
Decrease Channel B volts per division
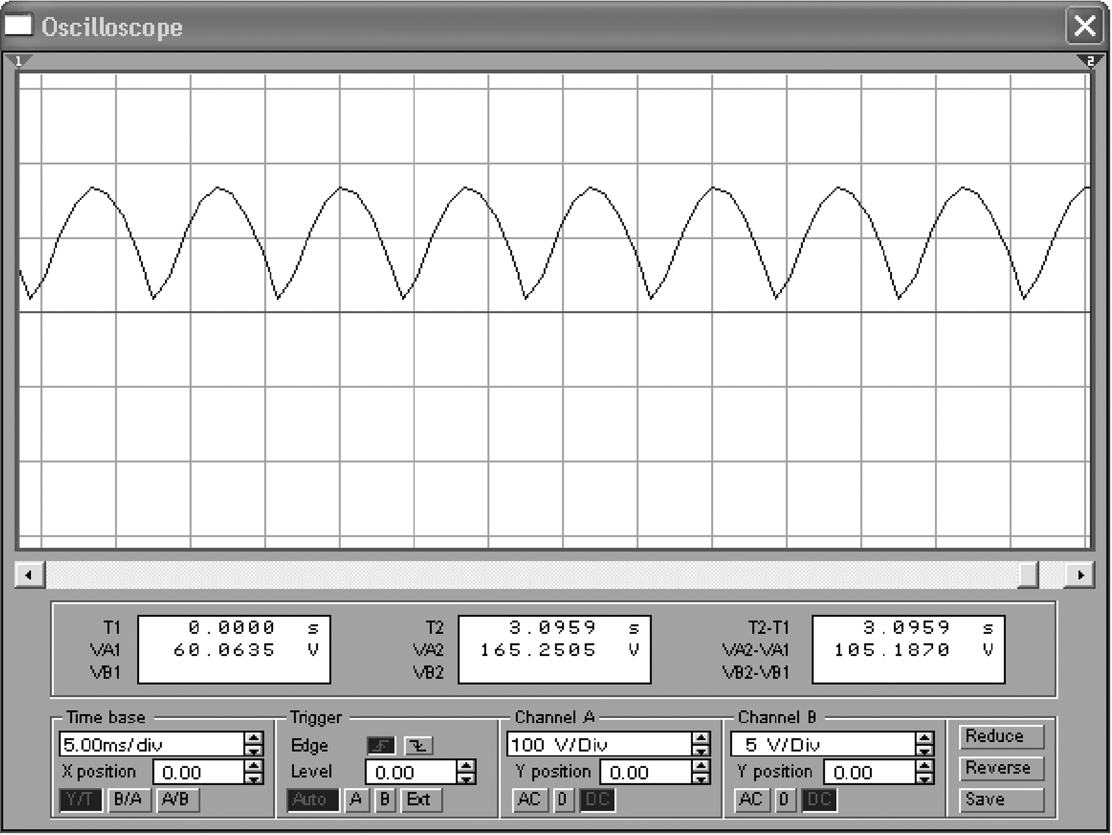(x=924, y=751)
